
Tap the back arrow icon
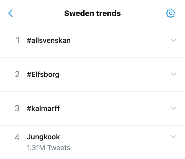10,13
